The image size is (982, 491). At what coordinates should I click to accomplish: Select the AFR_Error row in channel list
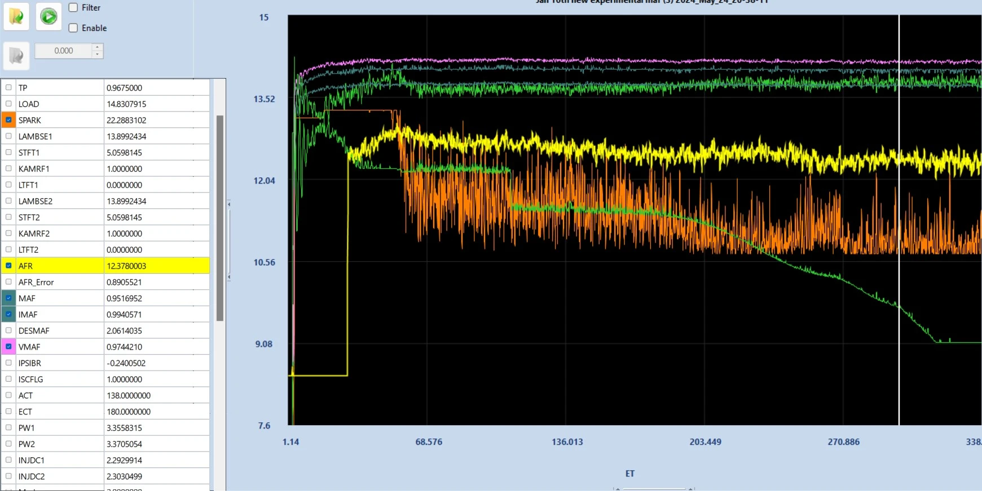[x=105, y=282]
